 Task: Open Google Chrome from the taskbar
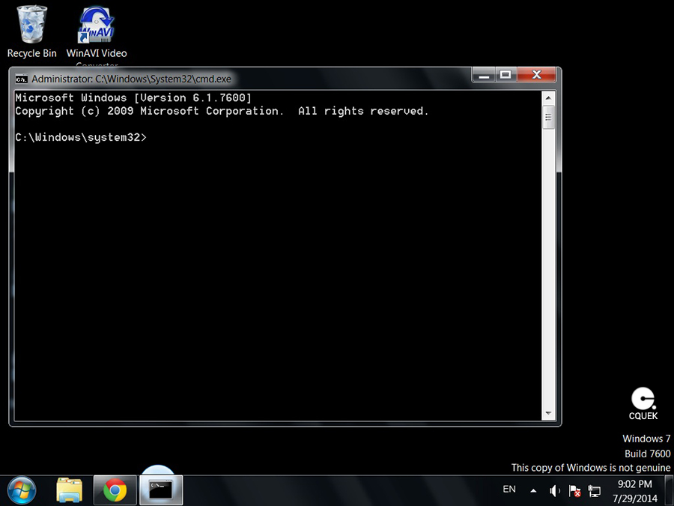coord(115,490)
